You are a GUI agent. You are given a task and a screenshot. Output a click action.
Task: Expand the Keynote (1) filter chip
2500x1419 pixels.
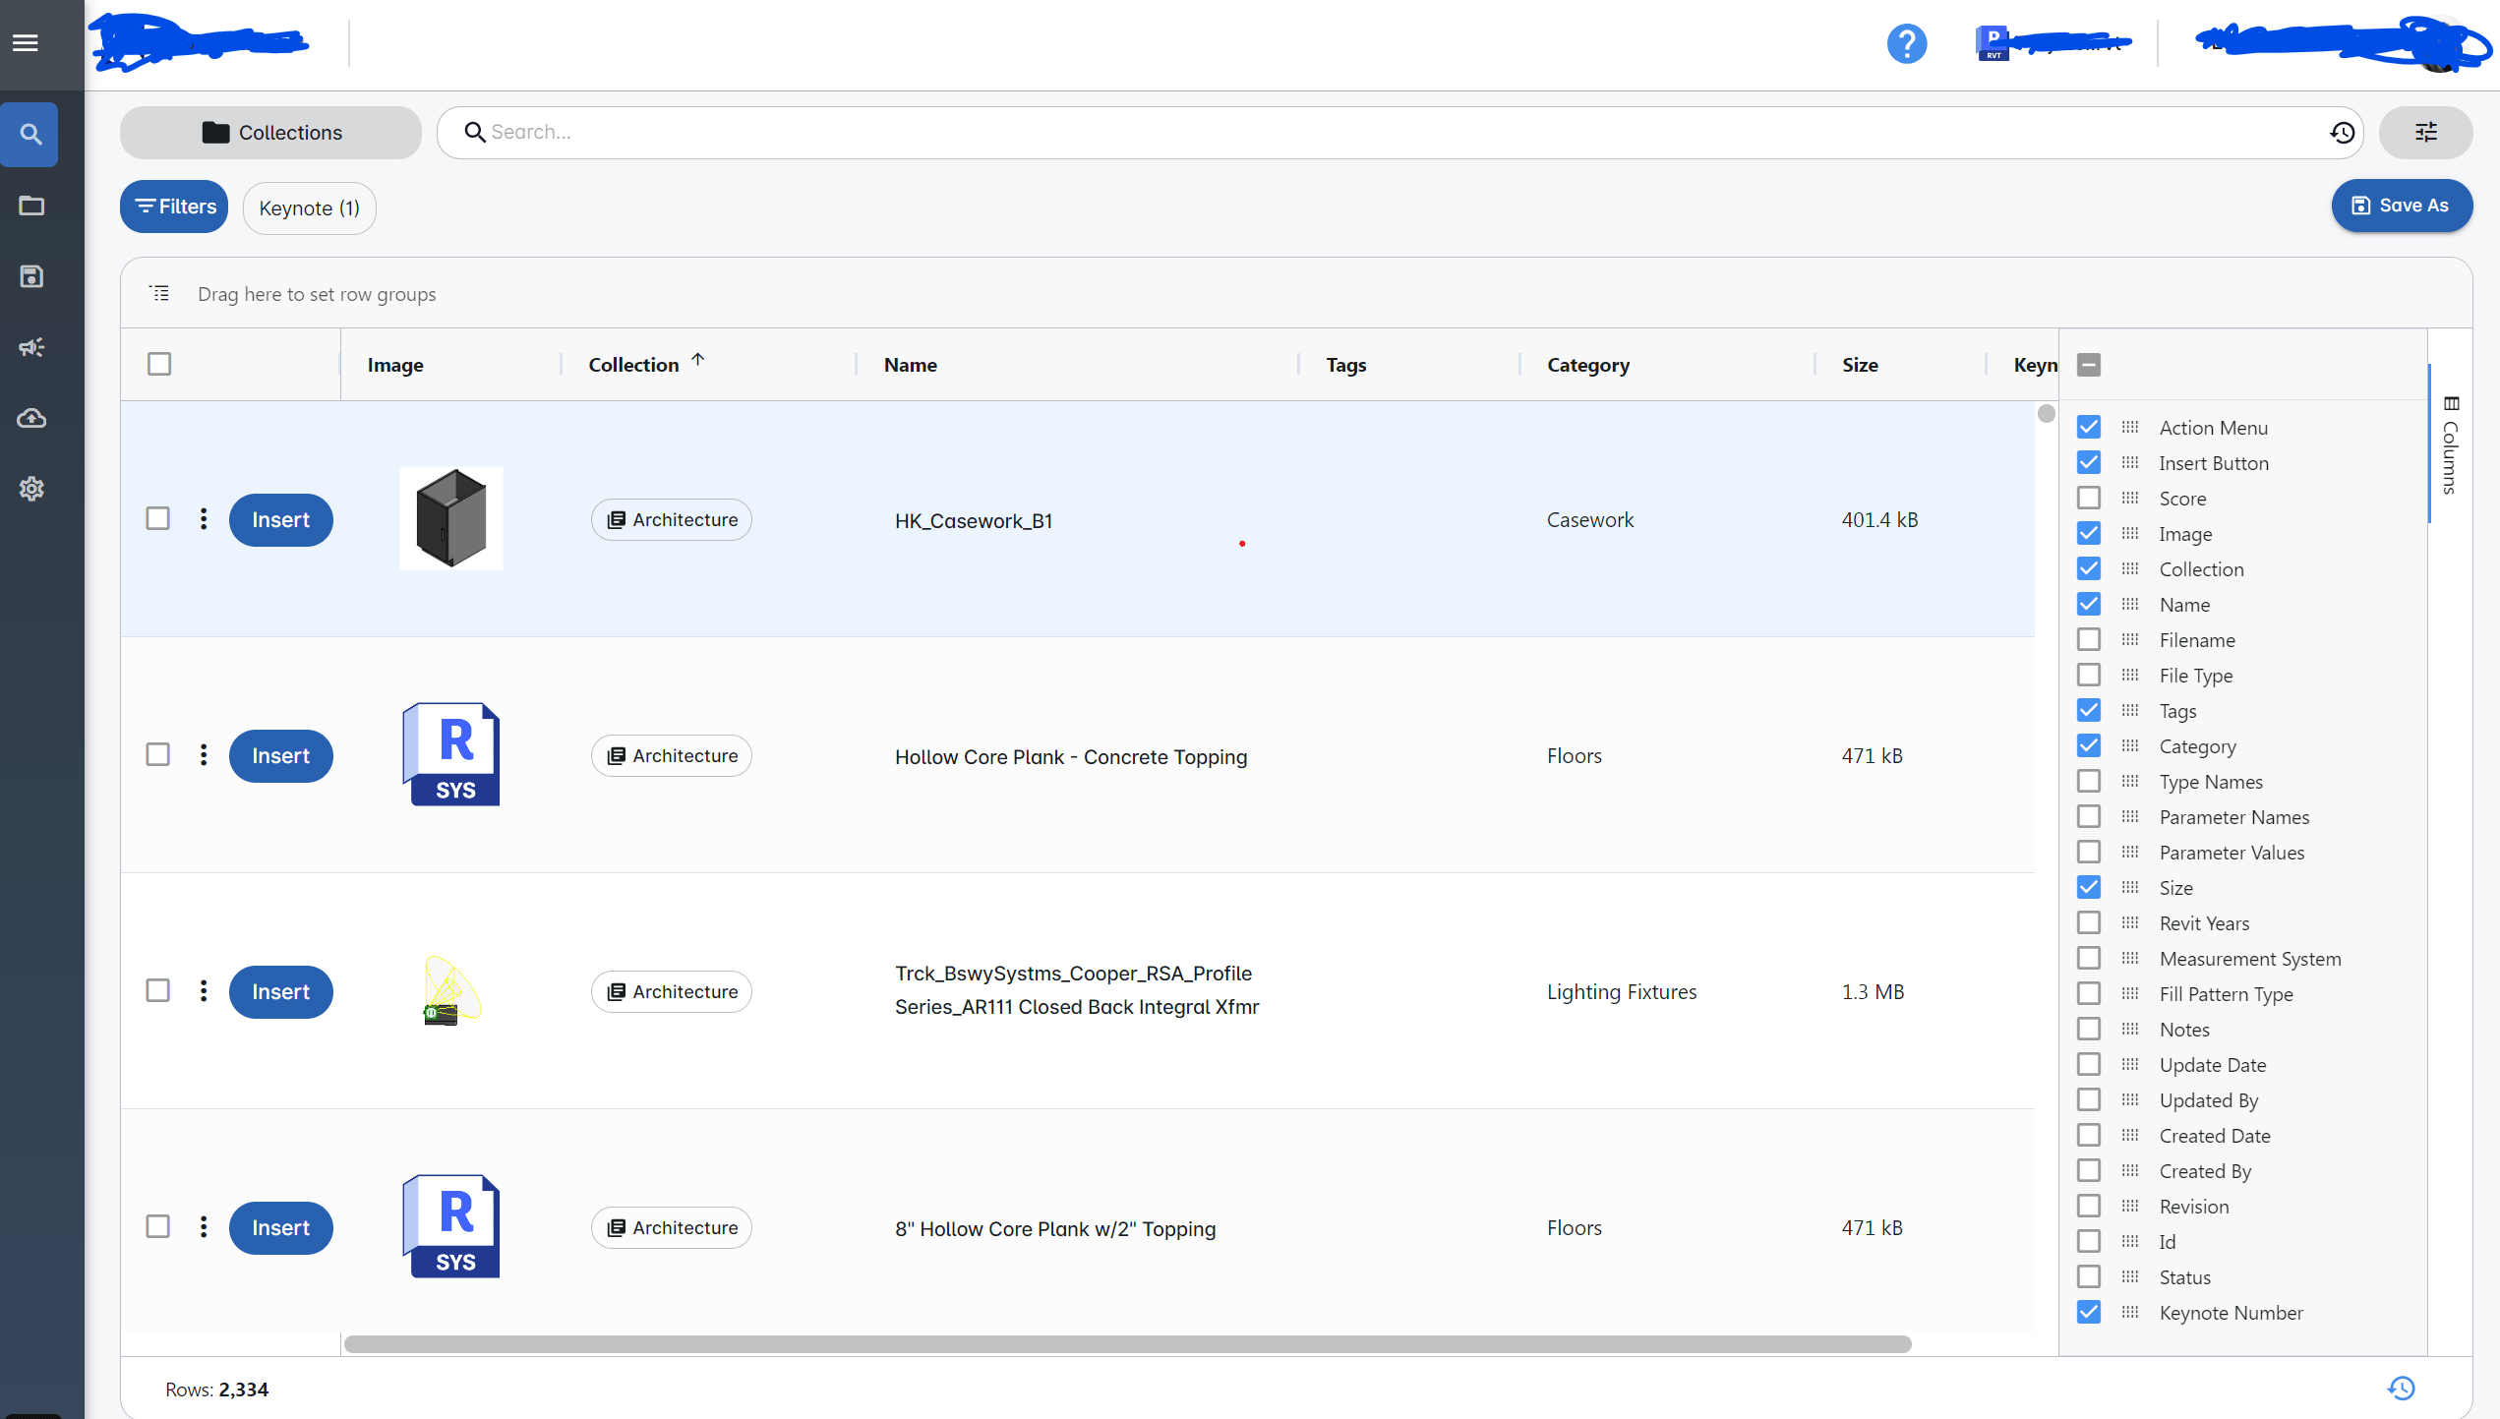pyautogui.click(x=309, y=208)
